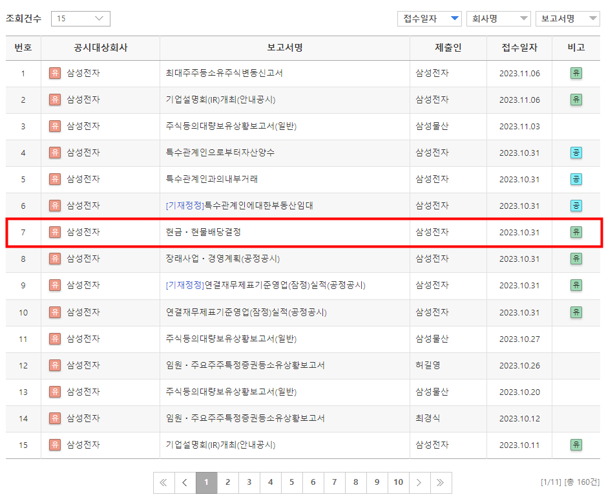Open 기업설명회(IR)개최 report in row 2

(x=220, y=100)
